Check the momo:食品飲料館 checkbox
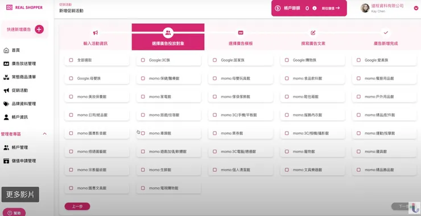This screenshot has width=421, height=216. click(287, 78)
